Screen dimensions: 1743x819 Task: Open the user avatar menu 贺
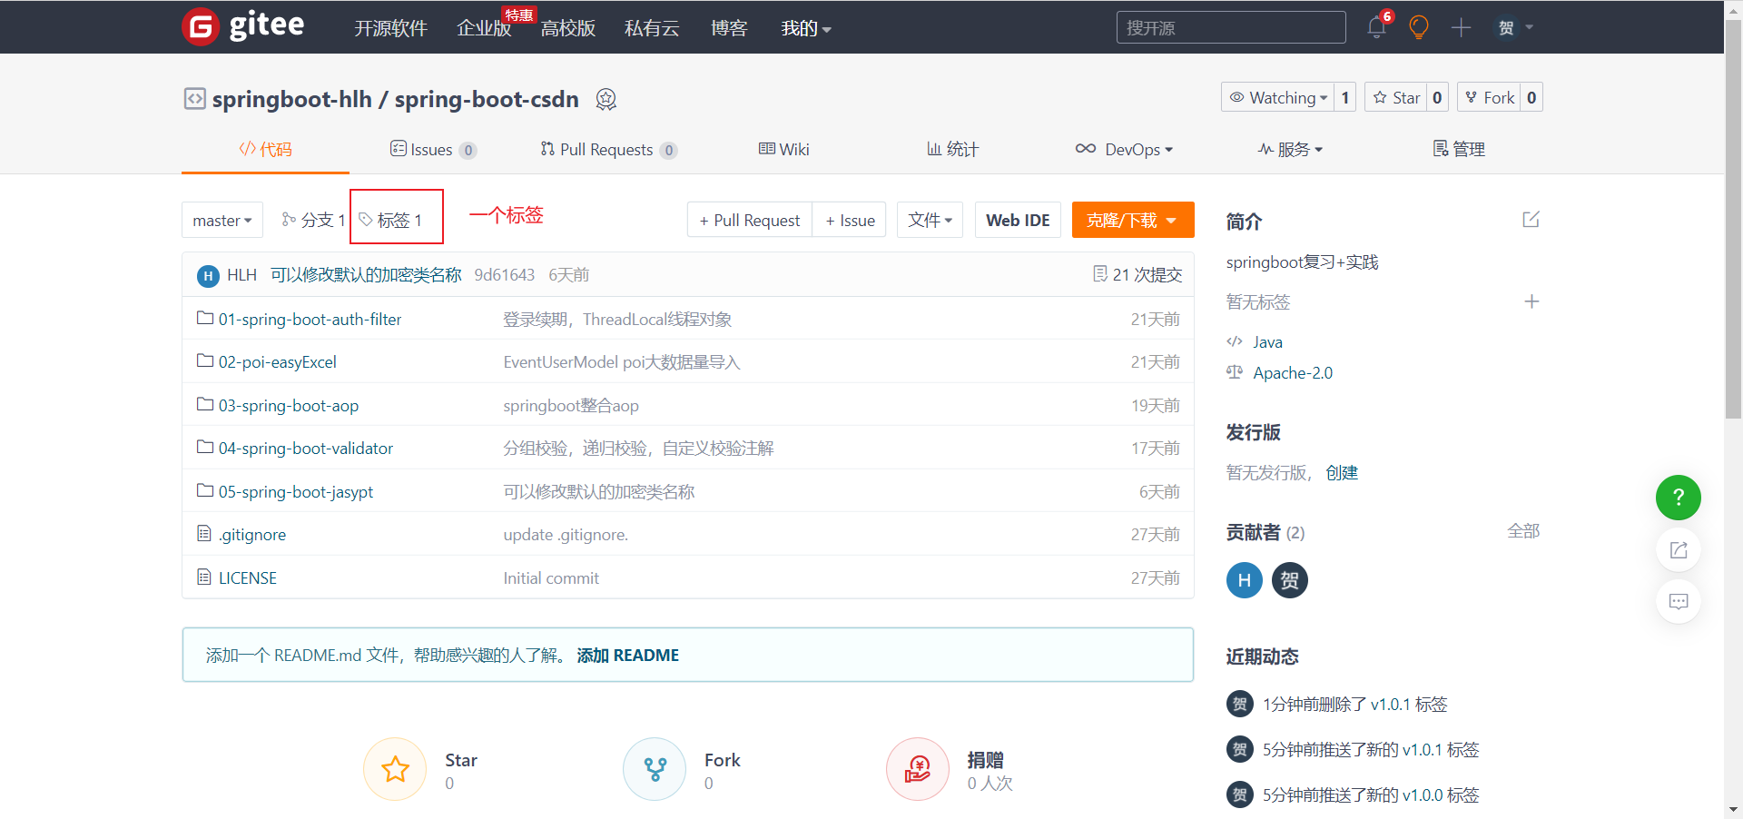(1513, 27)
